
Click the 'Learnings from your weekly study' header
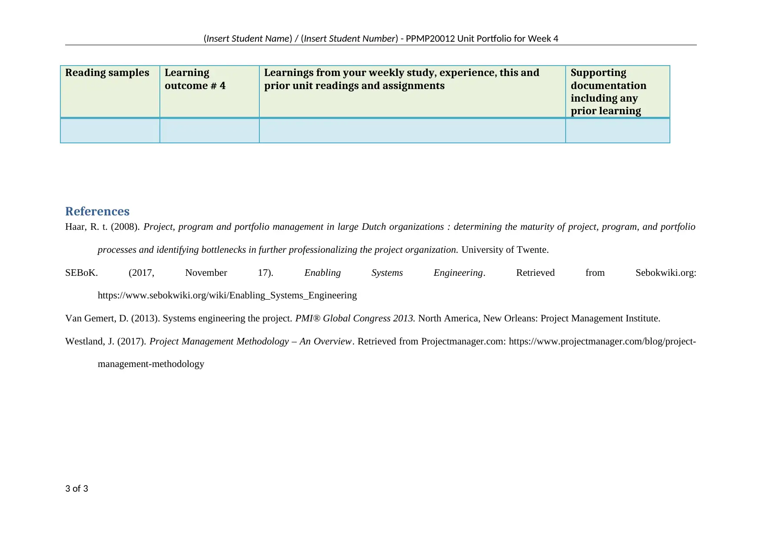(413, 92)
